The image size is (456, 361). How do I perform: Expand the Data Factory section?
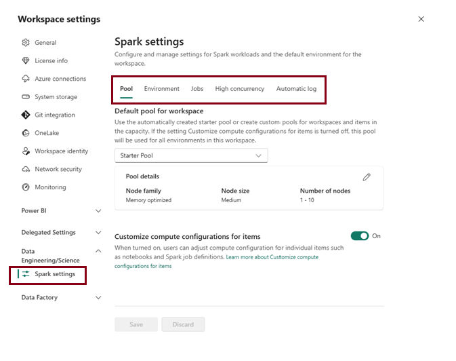98,298
